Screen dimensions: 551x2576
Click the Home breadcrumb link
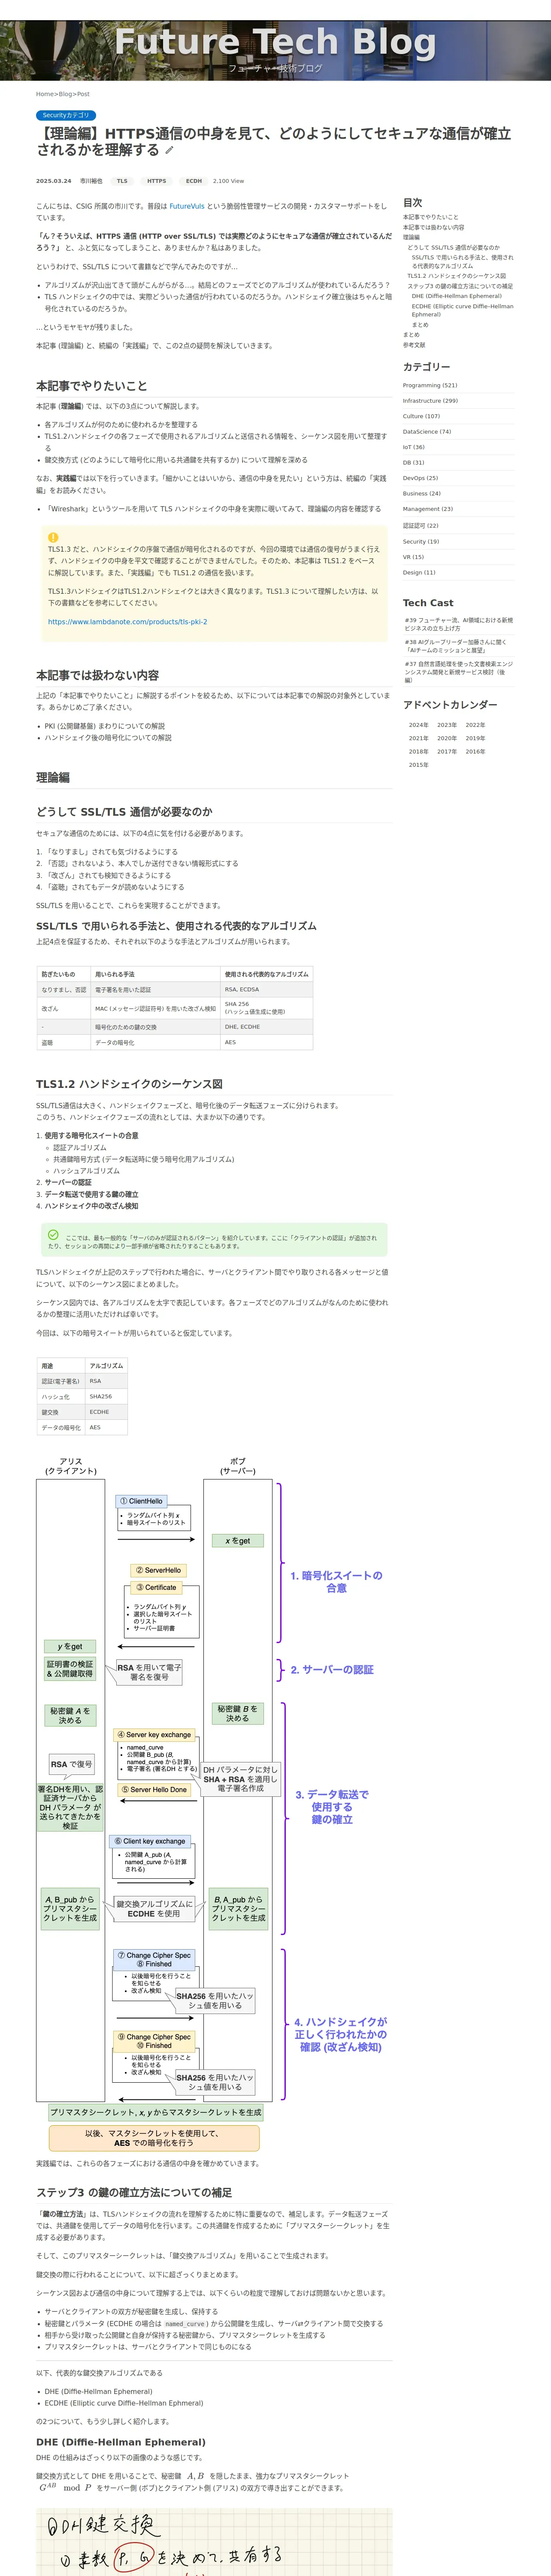tap(44, 94)
